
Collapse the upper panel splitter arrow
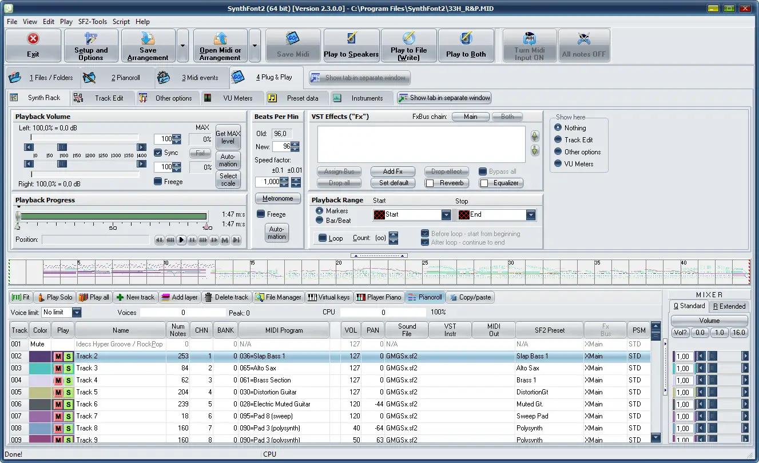click(379, 256)
